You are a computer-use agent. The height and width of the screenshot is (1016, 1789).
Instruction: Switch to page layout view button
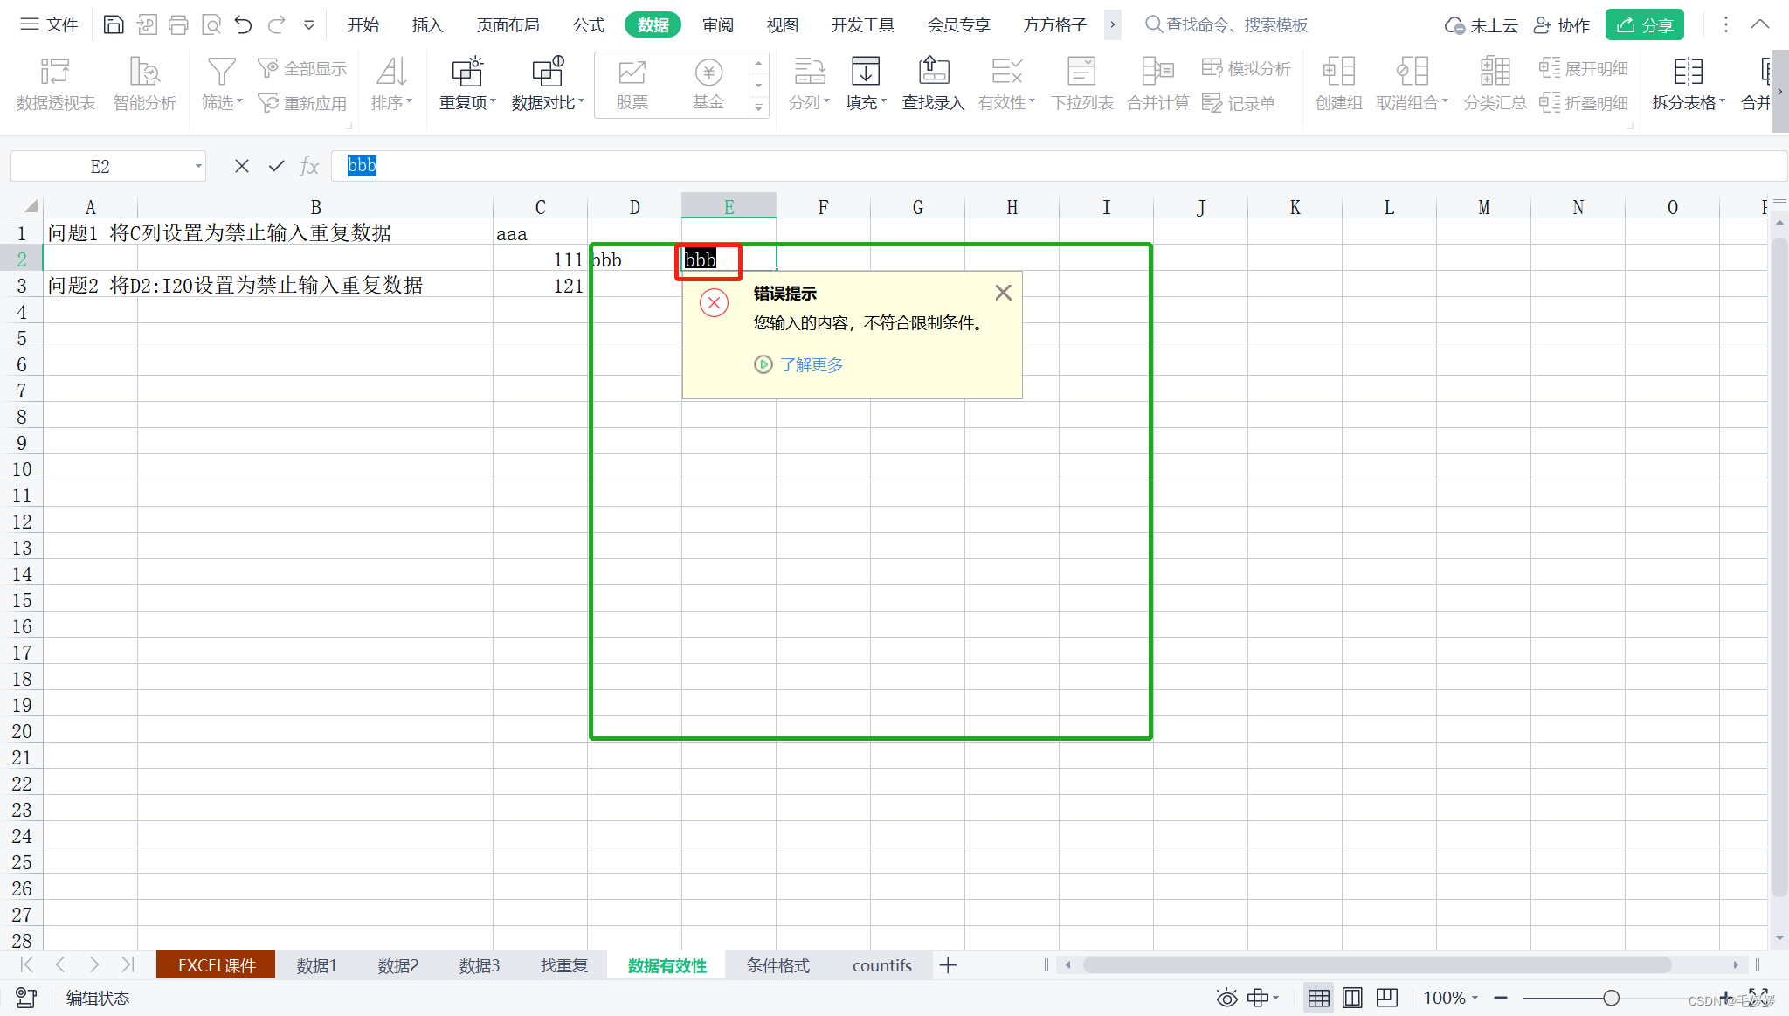point(1352,998)
